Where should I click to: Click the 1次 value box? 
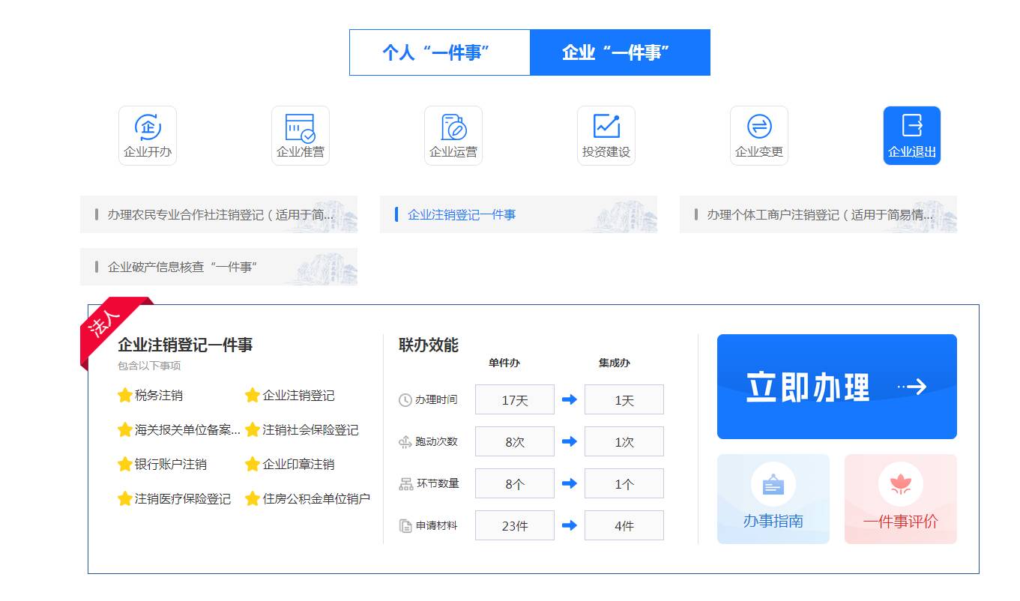624,441
